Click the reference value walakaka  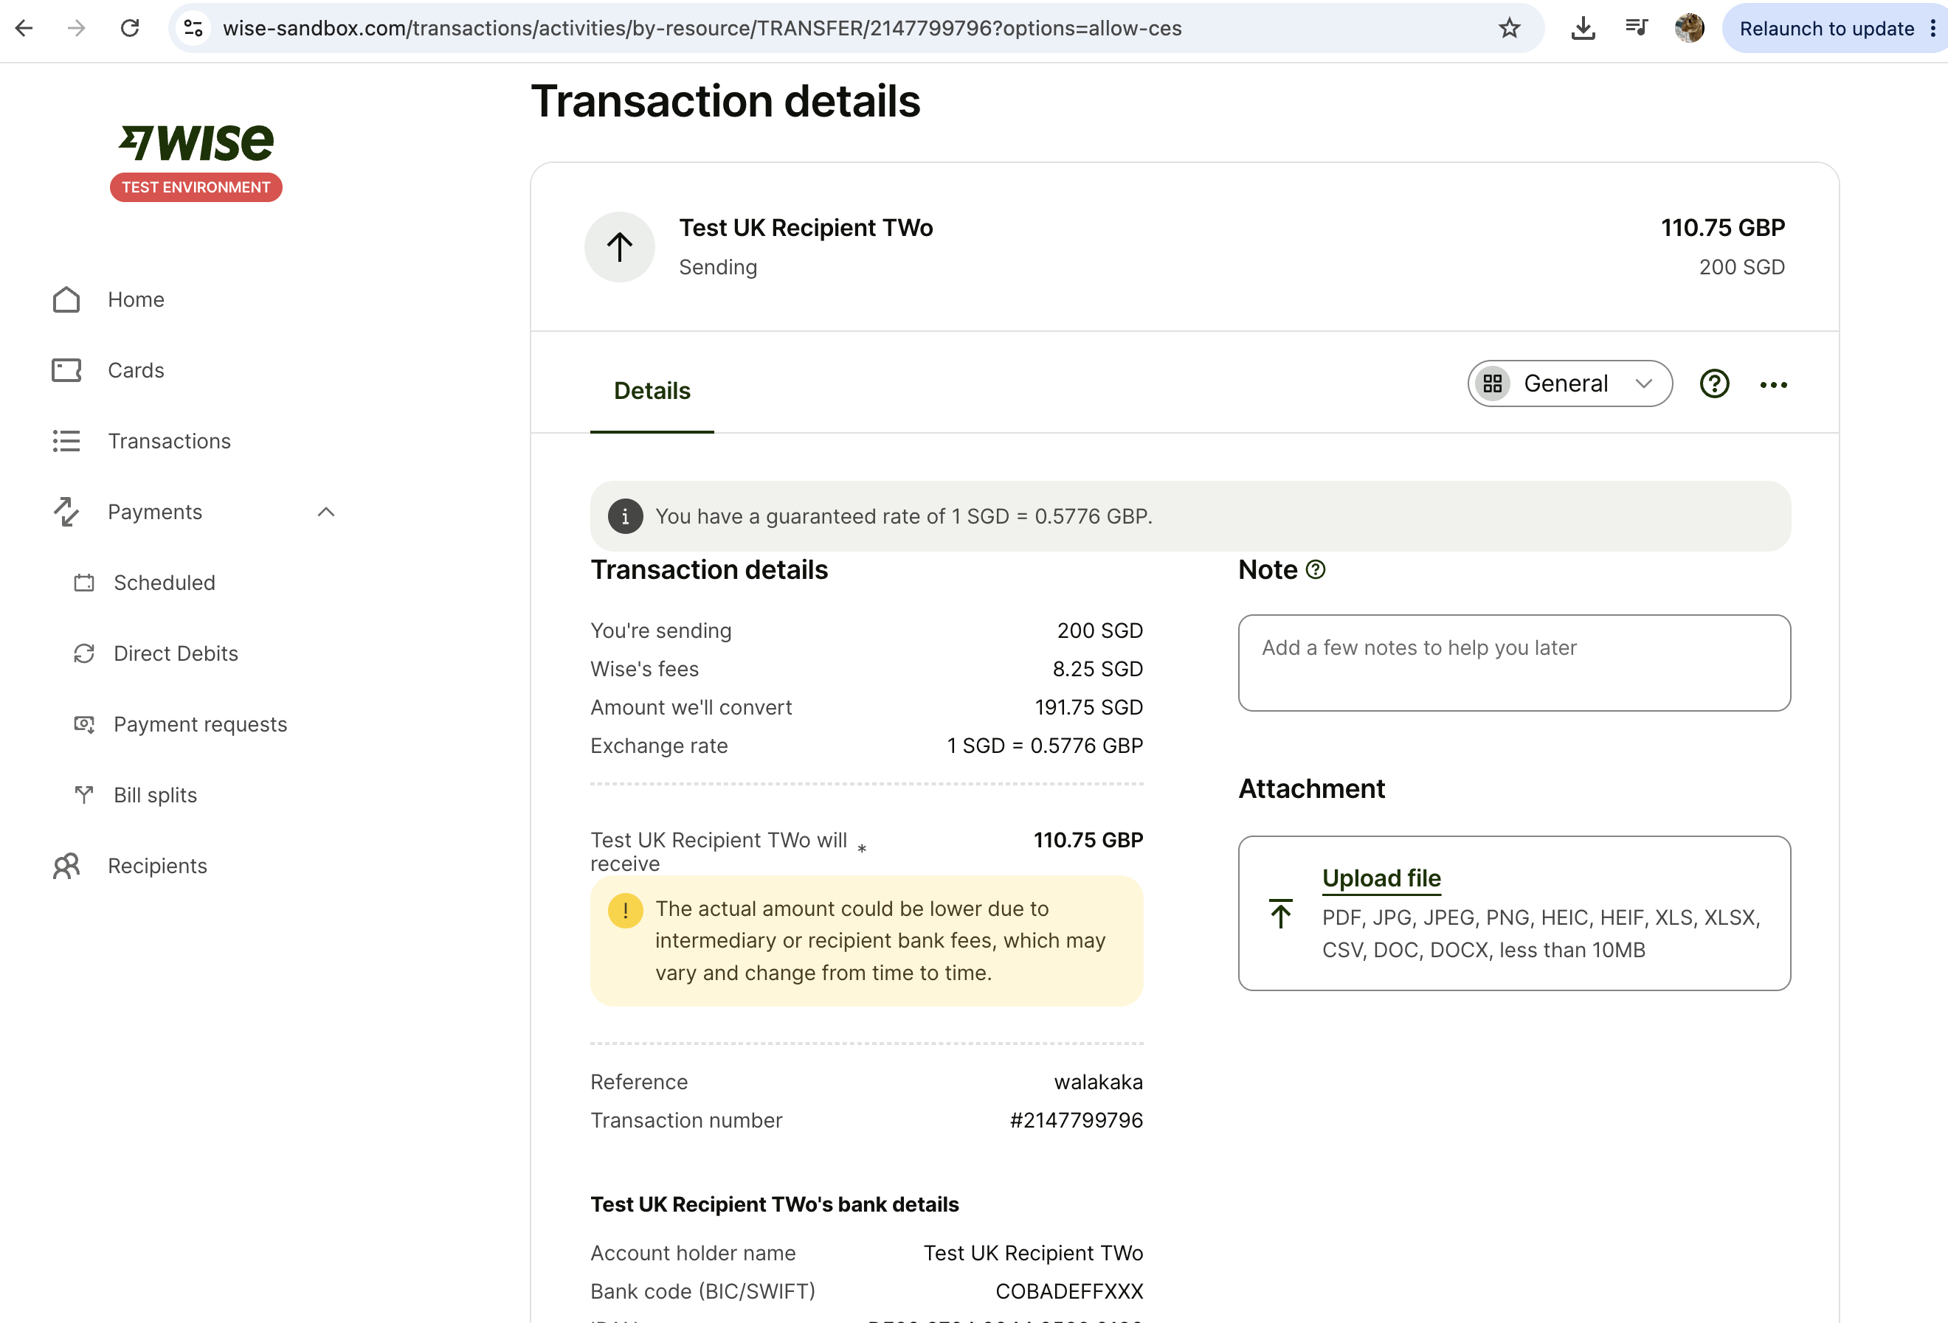click(x=1098, y=1082)
